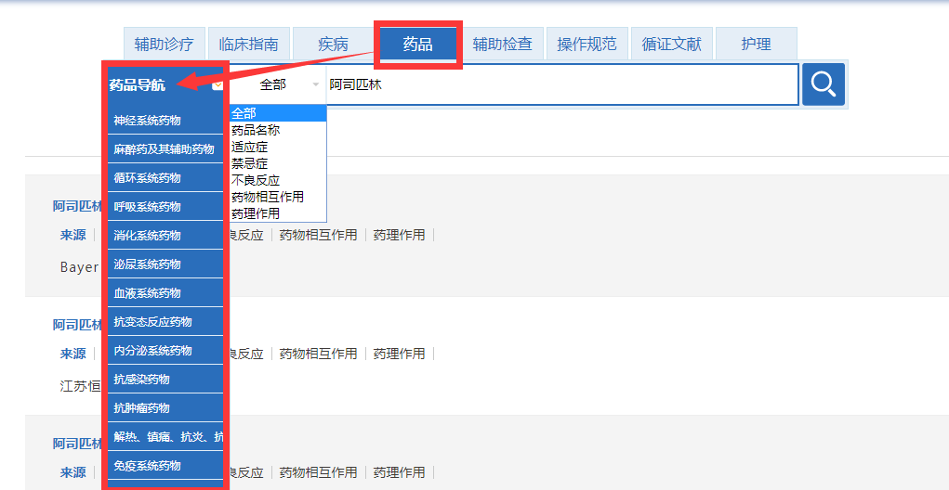Choose 药理作用 in the dropdown list

[x=278, y=213]
